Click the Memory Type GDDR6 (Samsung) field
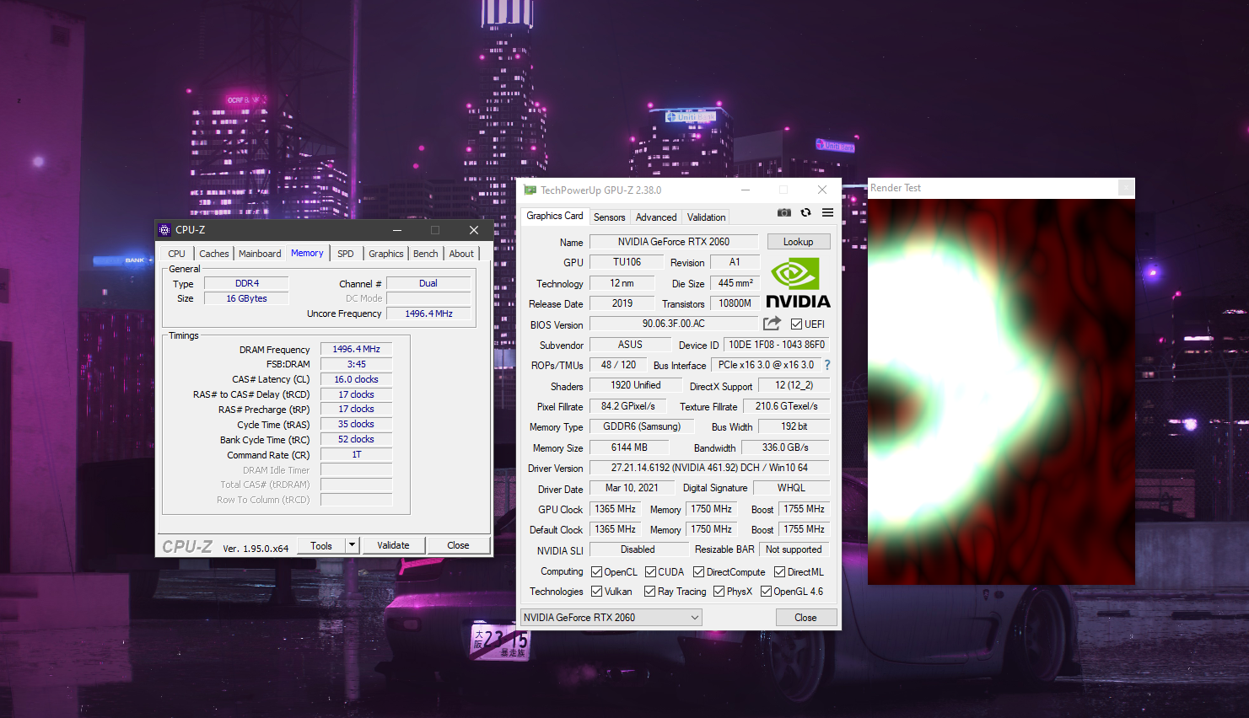Screen dimensions: 1249x718 tap(642, 426)
